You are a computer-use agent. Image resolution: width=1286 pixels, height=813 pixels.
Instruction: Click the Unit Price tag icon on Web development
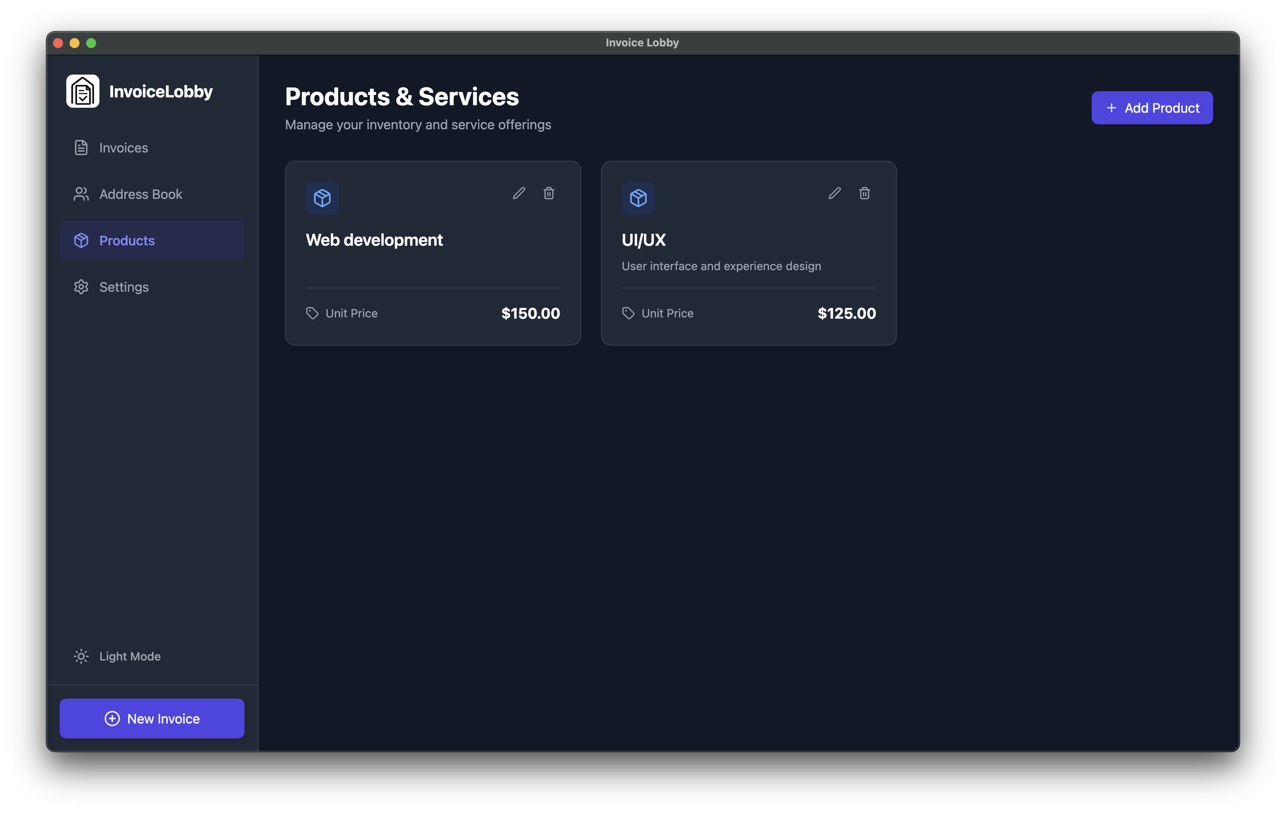point(312,313)
